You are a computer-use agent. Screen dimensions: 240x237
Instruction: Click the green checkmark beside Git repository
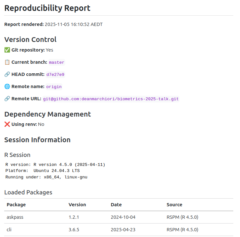pyautogui.click(x=7, y=50)
